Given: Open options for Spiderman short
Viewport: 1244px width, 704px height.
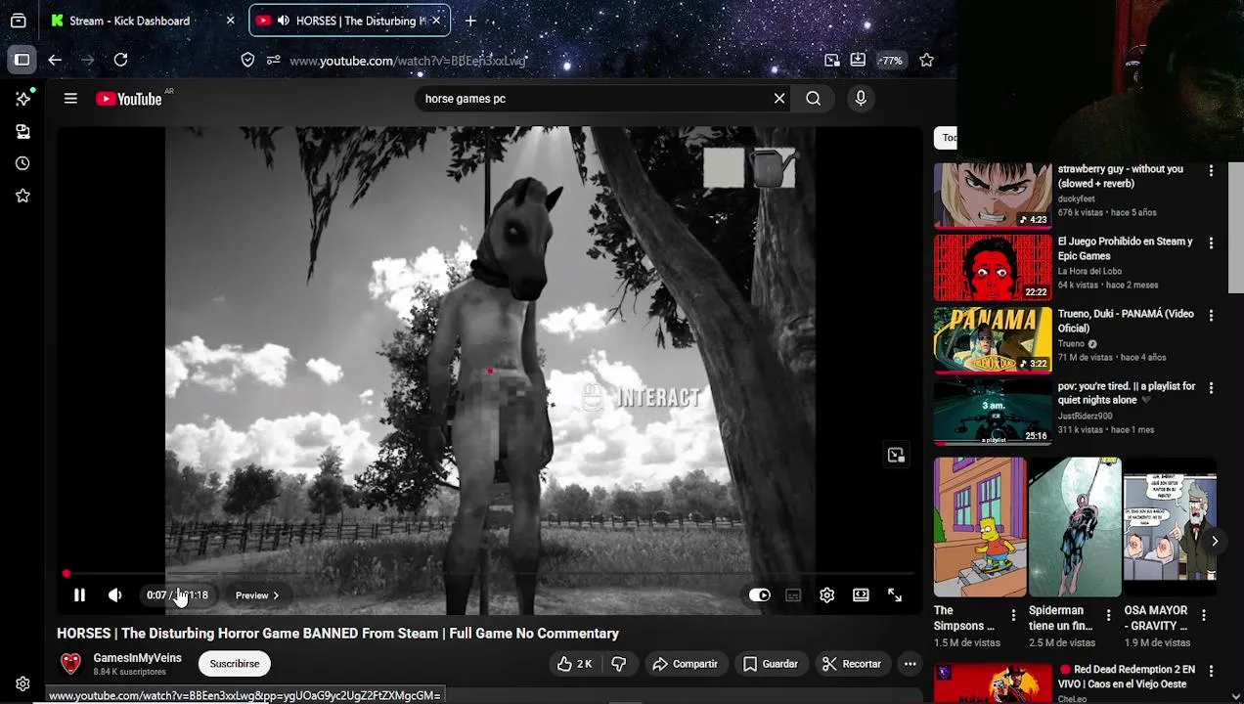Looking at the screenshot, I should pyautogui.click(x=1108, y=616).
